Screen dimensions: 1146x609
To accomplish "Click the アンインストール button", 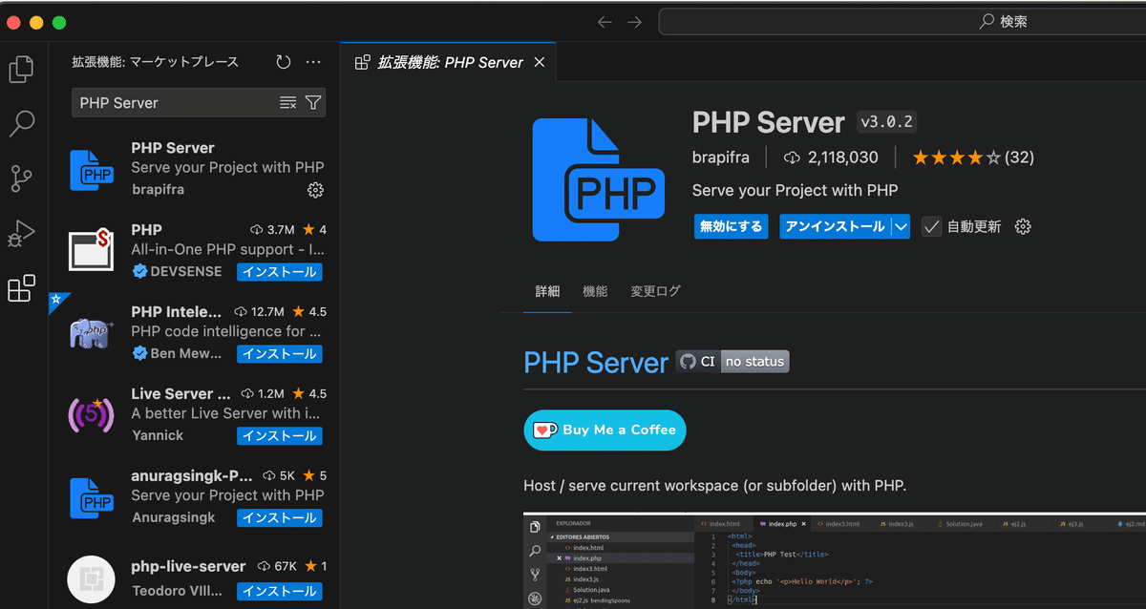I will [836, 226].
